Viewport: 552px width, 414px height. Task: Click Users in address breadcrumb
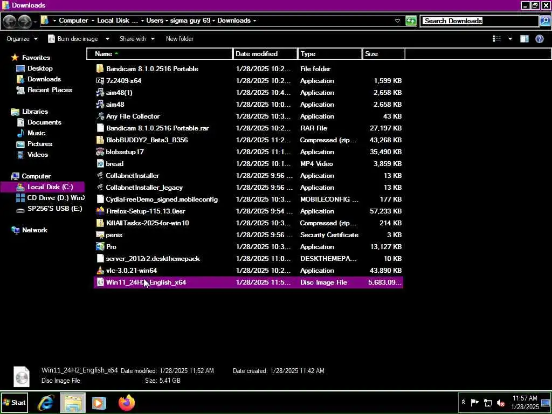point(155,20)
